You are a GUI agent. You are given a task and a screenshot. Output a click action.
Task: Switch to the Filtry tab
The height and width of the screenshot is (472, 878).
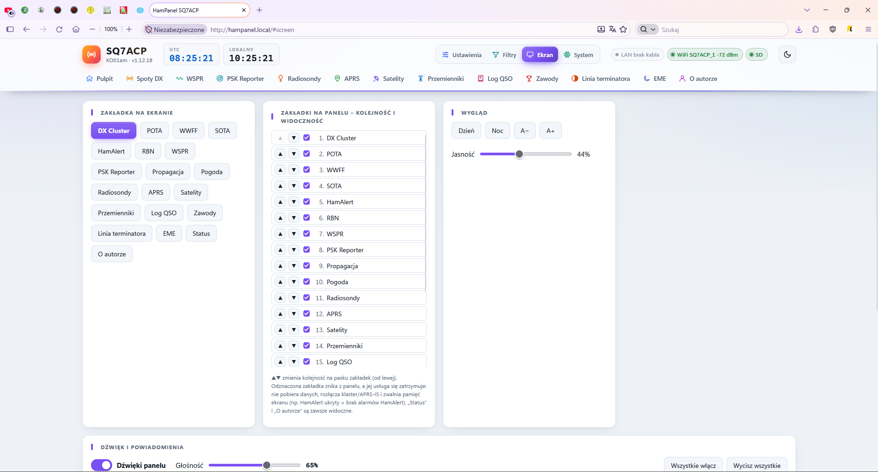click(x=504, y=55)
